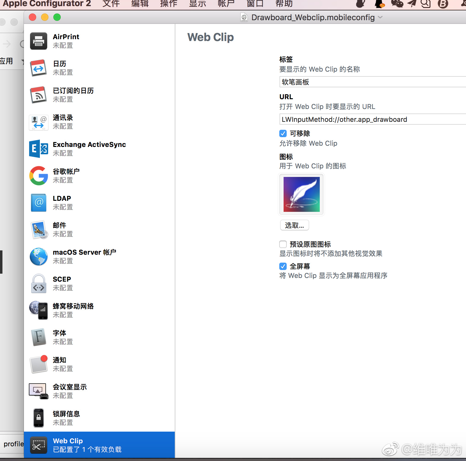
Task: Choose the Fonts payload icon
Action: [39, 337]
